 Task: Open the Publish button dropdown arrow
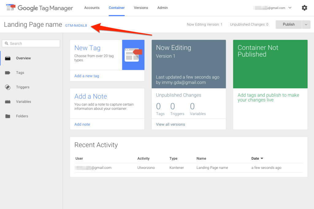pyautogui.click(x=306, y=25)
